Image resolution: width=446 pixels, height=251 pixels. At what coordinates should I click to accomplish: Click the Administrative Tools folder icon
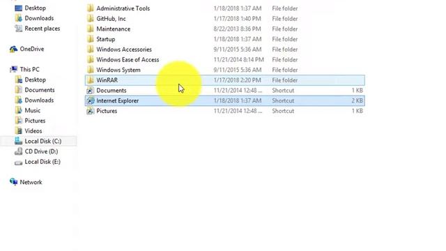pyautogui.click(x=91, y=8)
